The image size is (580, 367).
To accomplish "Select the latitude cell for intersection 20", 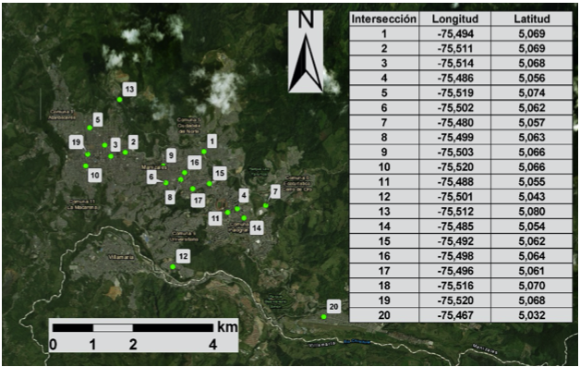I will pos(532,315).
